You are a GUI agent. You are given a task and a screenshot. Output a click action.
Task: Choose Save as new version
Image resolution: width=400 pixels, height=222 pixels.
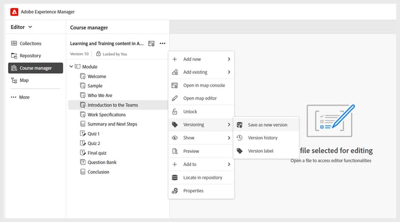click(267, 125)
